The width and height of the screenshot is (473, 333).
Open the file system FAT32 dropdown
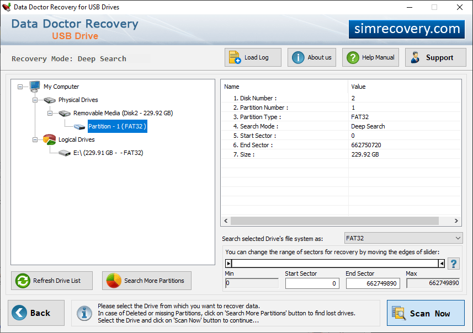[403, 238]
